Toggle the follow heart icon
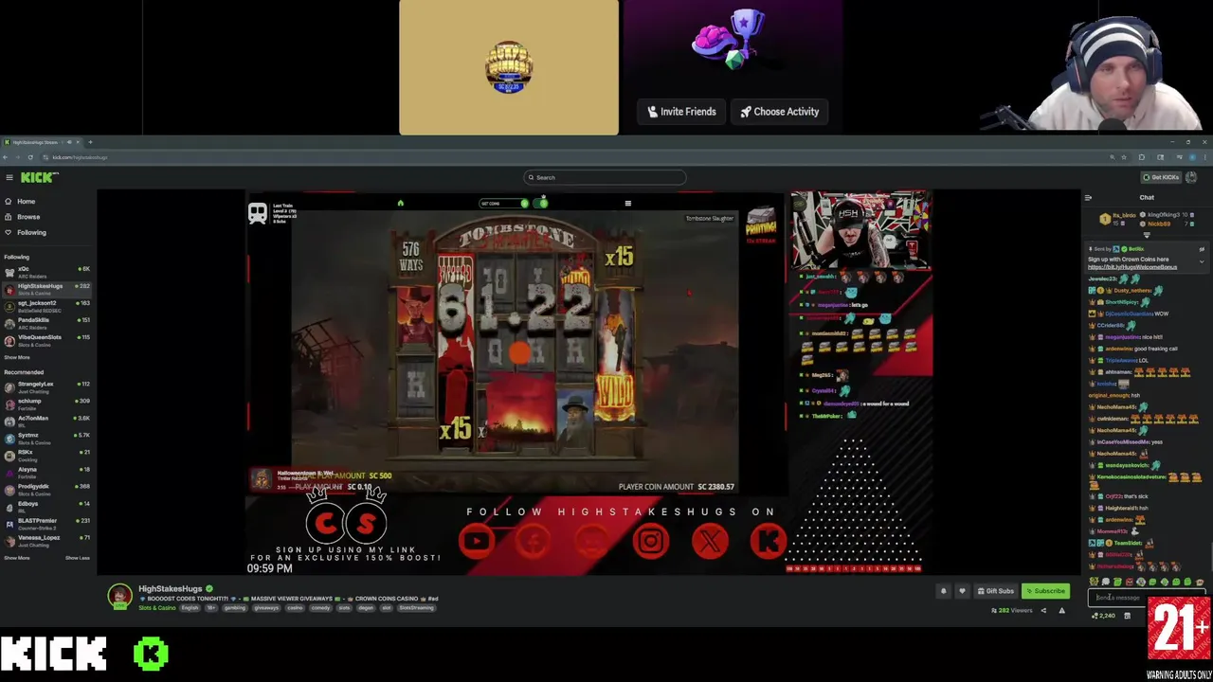 962,591
